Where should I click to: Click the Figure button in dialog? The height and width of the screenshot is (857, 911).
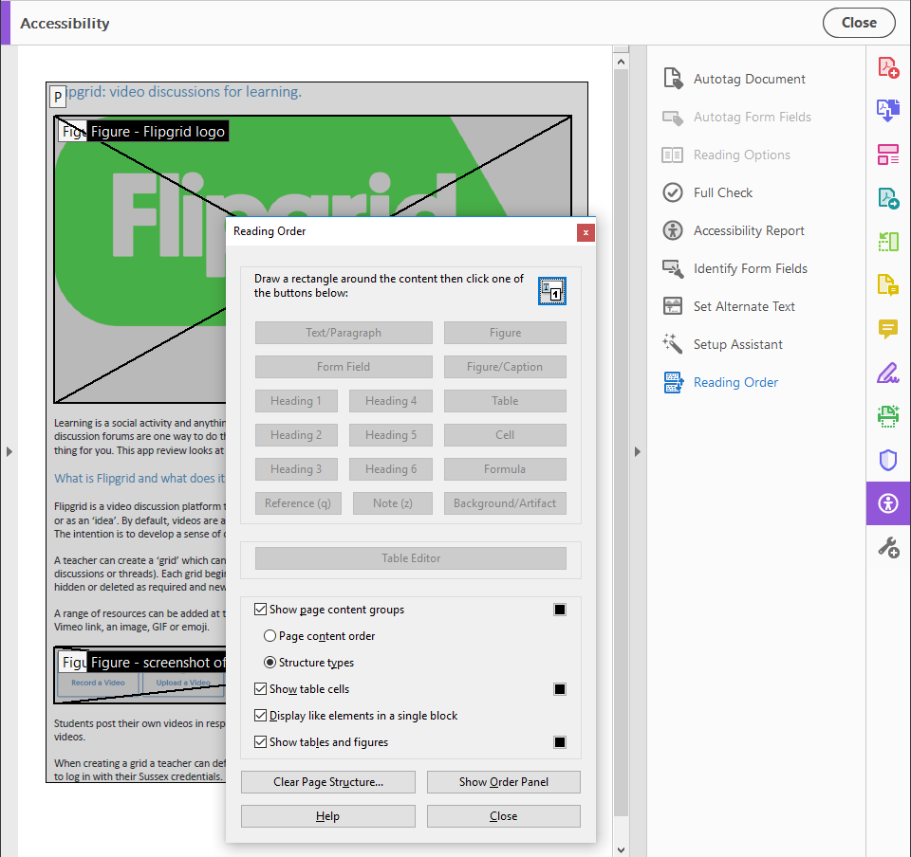coord(505,333)
